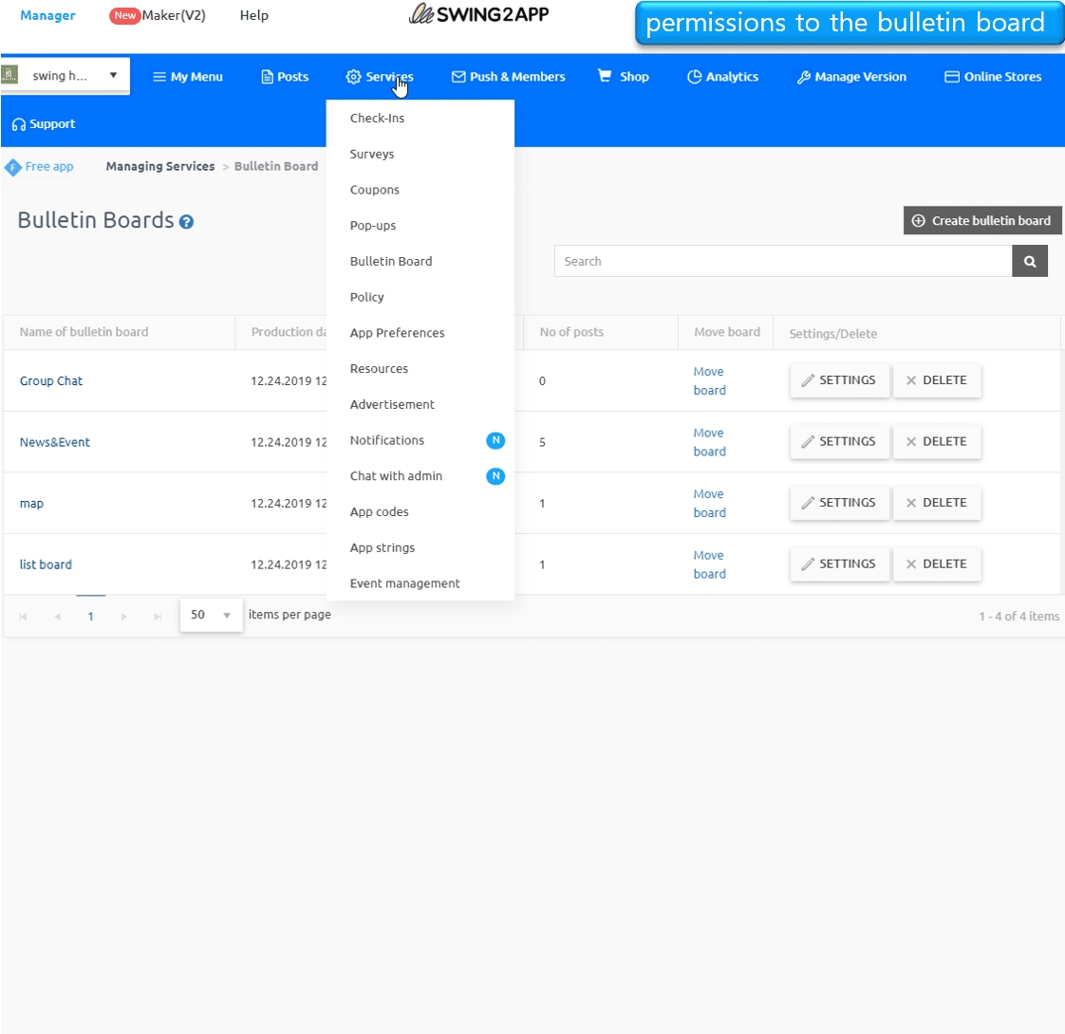The image size is (1065, 1034).
Task: Click the Create bulletin board button
Action: [982, 221]
